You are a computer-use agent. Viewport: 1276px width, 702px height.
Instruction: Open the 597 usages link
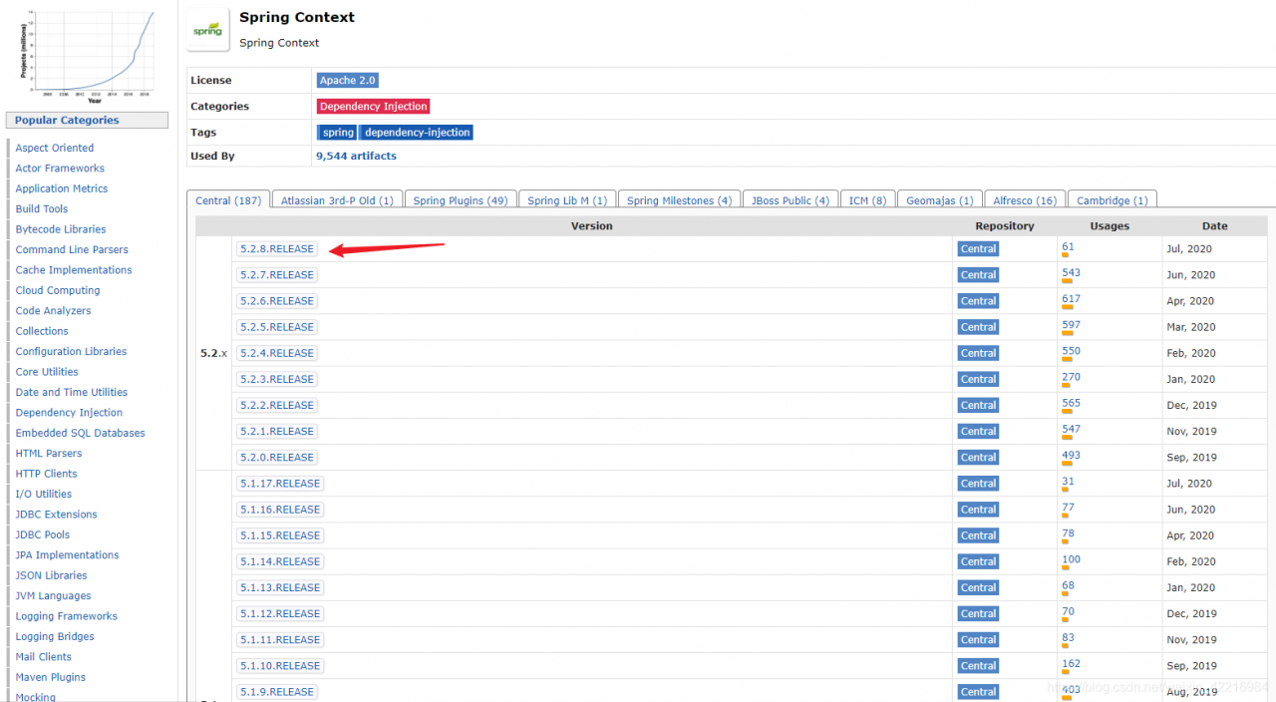pos(1071,324)
